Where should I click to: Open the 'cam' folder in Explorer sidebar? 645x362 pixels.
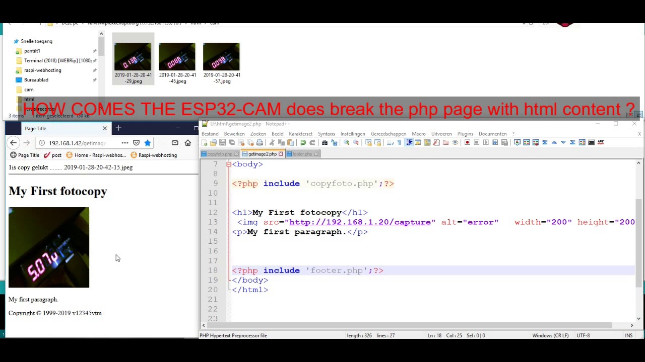tap(25, 89)
